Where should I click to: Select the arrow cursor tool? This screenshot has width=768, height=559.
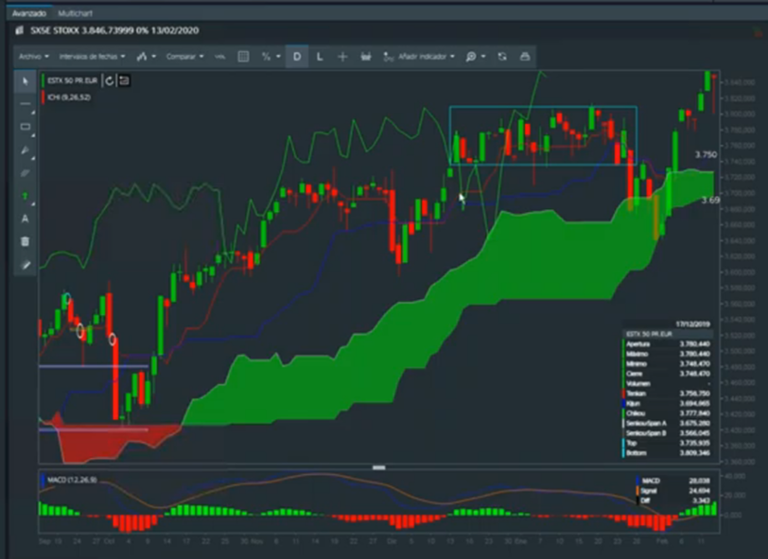click(x=26, y=80)
